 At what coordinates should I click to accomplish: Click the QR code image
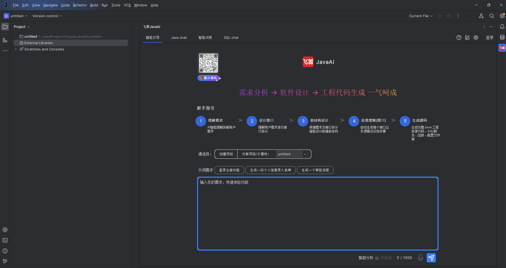point(208,63)
